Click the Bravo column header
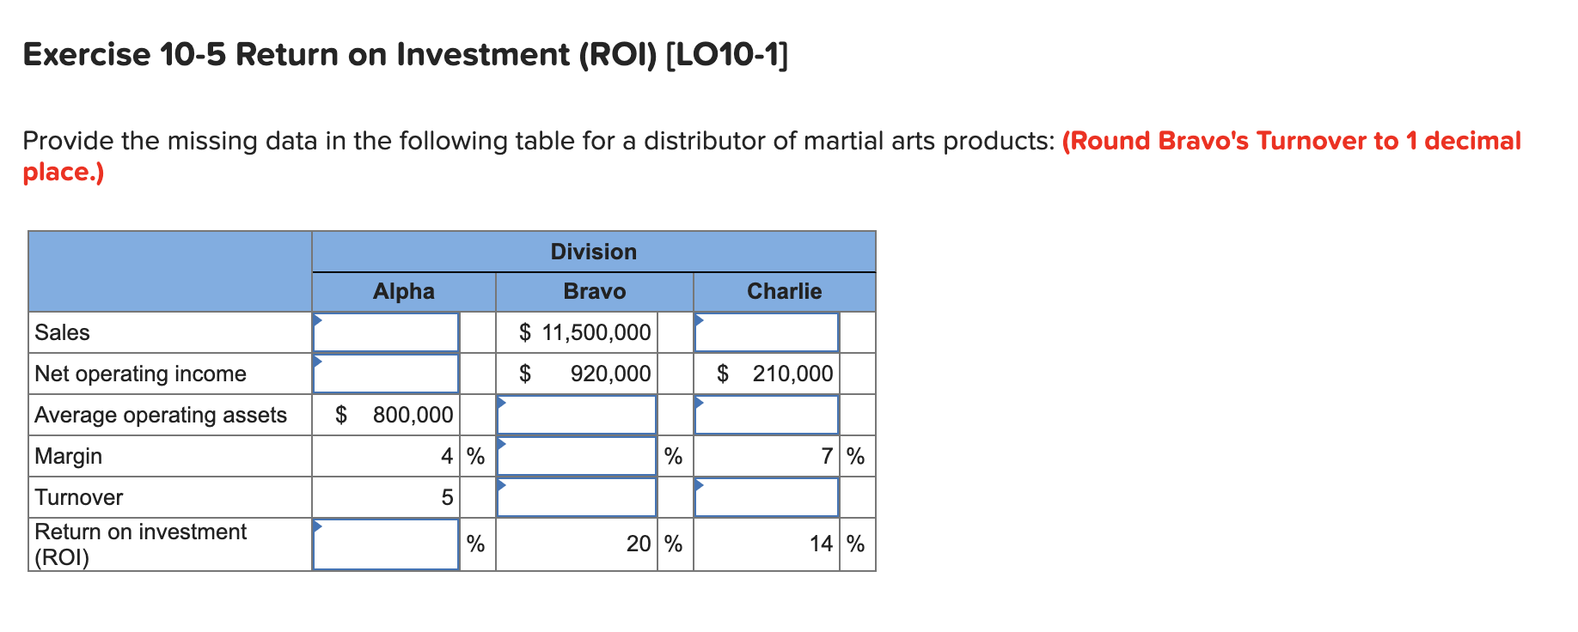The image size is (1578, 632). (595, 291)
